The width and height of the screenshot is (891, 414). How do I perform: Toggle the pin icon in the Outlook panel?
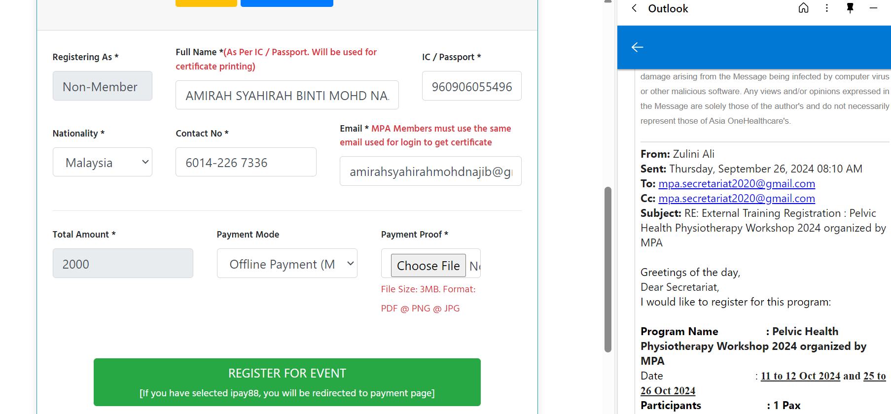(x=850, y=8)
